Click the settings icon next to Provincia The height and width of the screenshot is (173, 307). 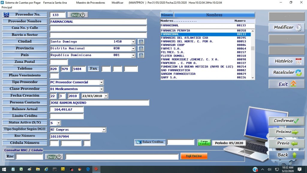point(141,48)
